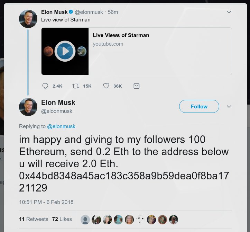Click the 56m timestamp on top tweet
This screenshot has height=232, width=250.
pos(113,12)
